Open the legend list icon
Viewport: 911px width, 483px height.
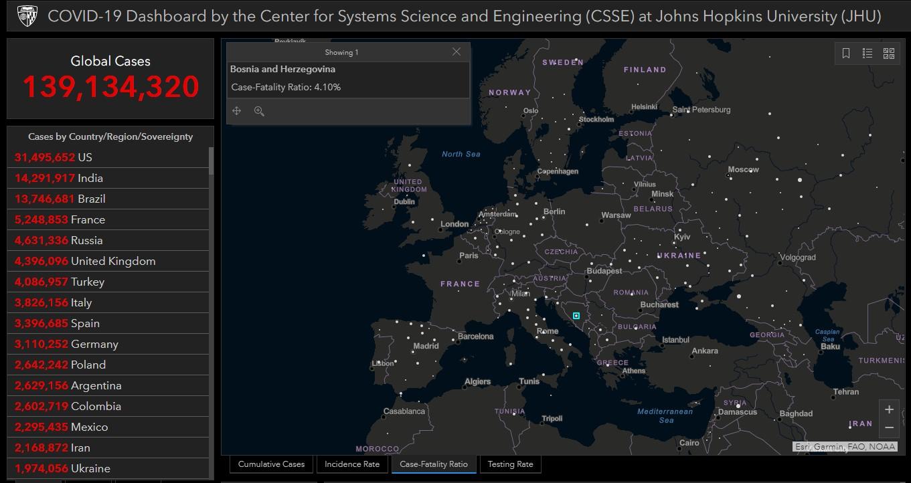(867, 54)
